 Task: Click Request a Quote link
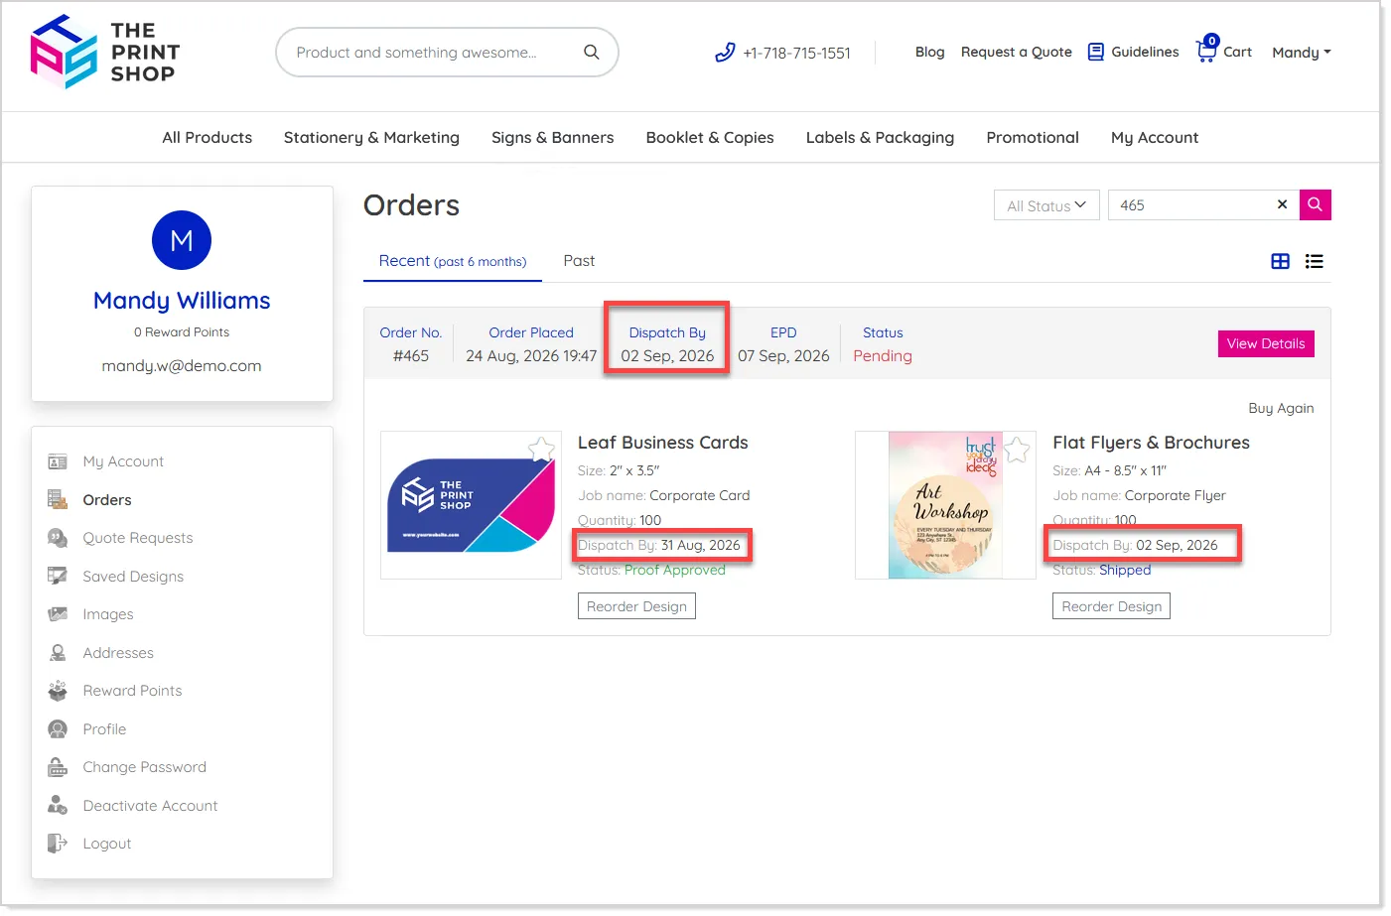pos(1017,52)
